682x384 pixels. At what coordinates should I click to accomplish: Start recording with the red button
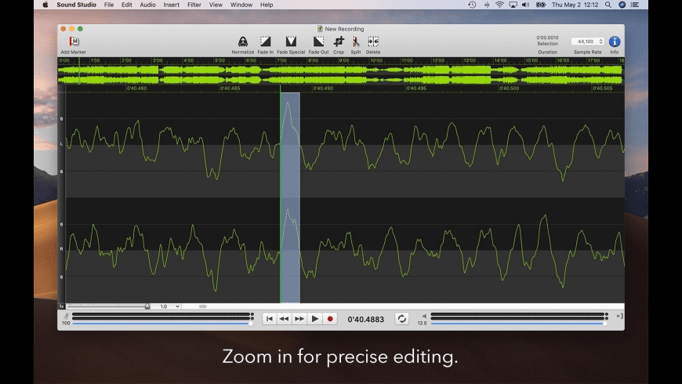tap(330, 319)
